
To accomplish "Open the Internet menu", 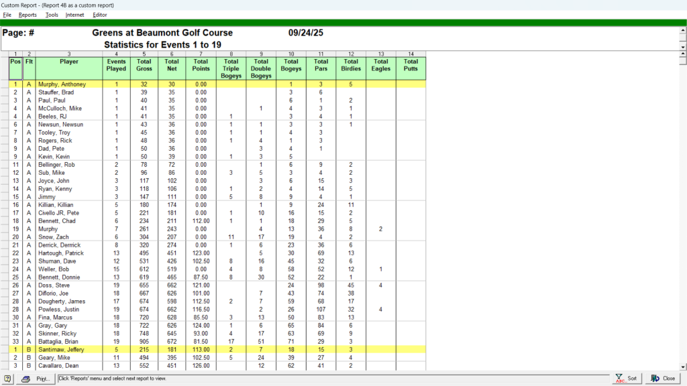I will point(75,15).
